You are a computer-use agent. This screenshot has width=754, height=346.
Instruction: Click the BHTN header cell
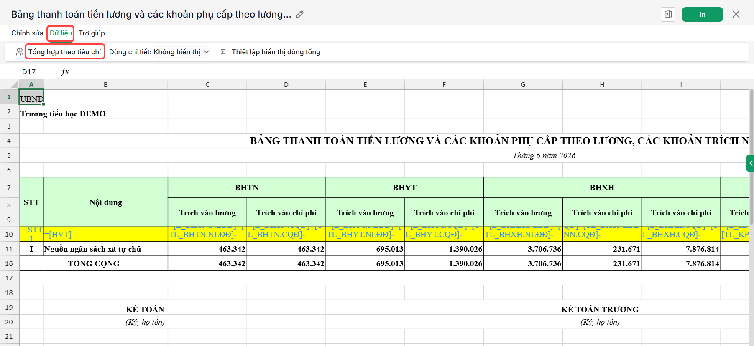tap(247, 187)
